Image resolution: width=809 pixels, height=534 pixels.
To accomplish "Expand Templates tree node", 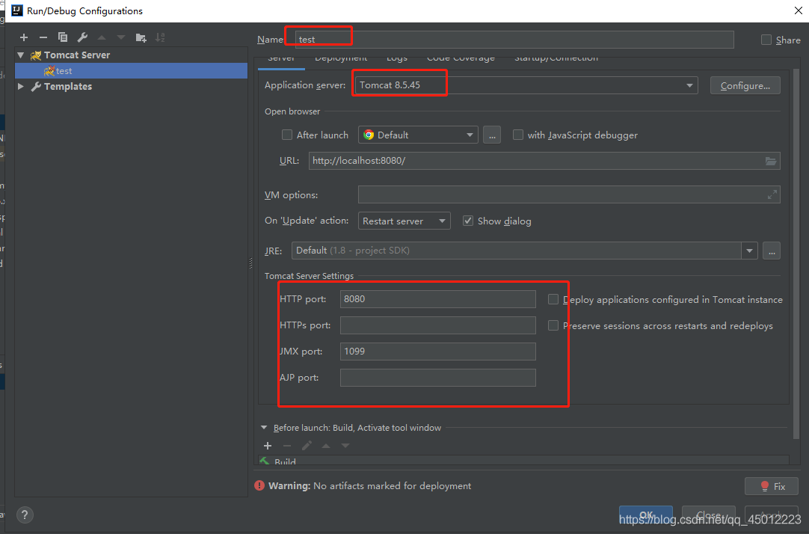I will [x=21, y=86].
